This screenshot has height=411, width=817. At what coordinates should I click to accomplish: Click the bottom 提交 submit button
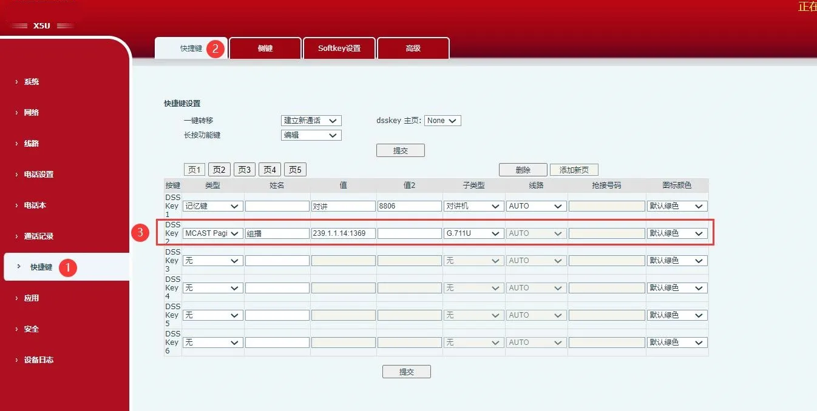pos(407,371)
